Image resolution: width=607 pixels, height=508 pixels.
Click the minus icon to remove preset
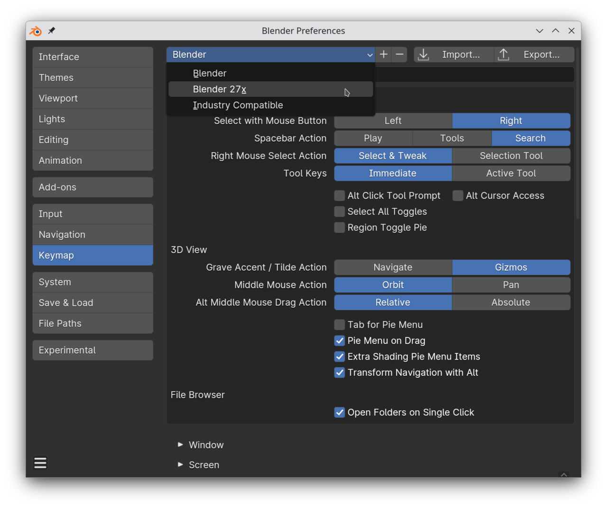click(400, 54)
